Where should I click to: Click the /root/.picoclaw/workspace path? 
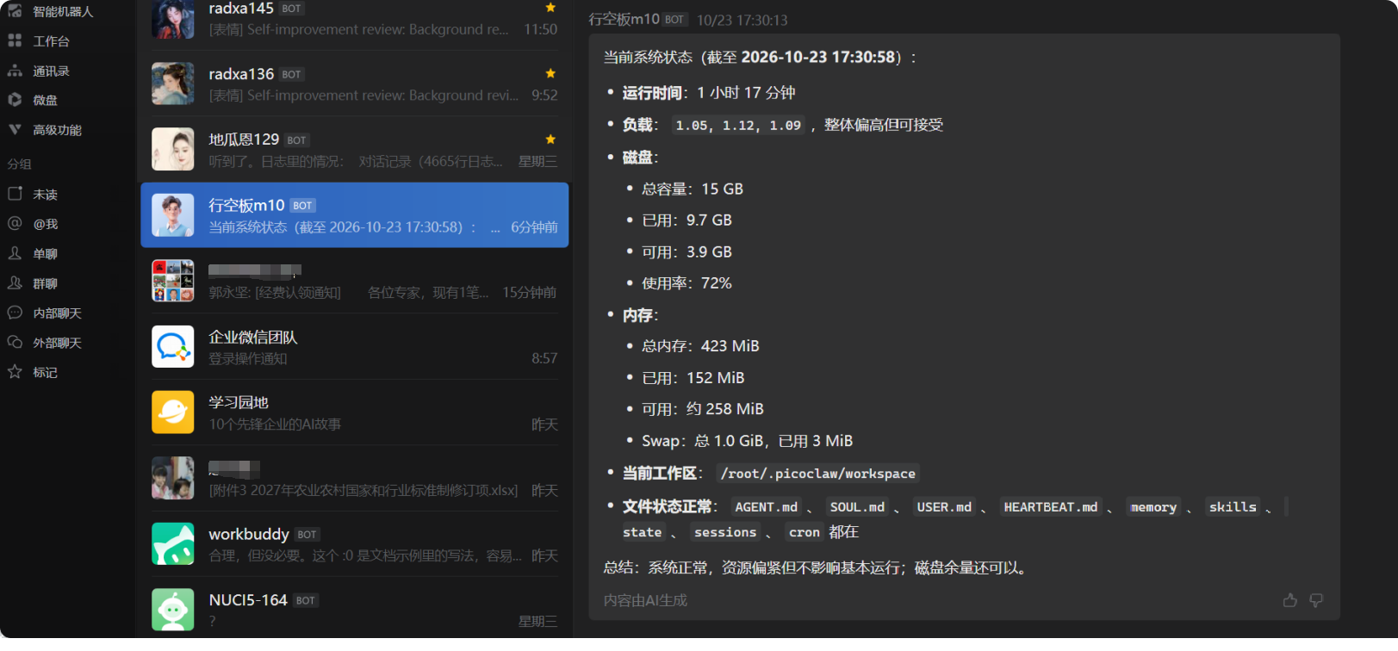click(817, 474)
